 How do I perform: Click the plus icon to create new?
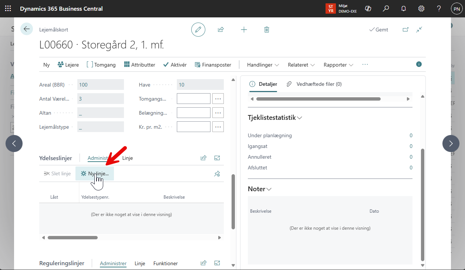pos(244,30)
